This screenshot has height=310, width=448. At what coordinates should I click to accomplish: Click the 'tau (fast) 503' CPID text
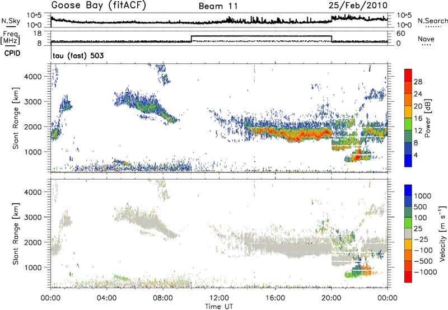pos(78,55)
